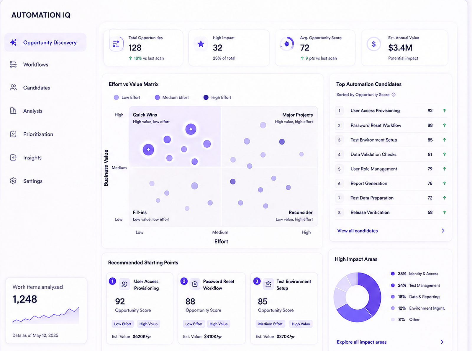Click green up arrow for User Access Provisioning
The width and height of the screenshot is (472, 351).
tap(444, 110)
